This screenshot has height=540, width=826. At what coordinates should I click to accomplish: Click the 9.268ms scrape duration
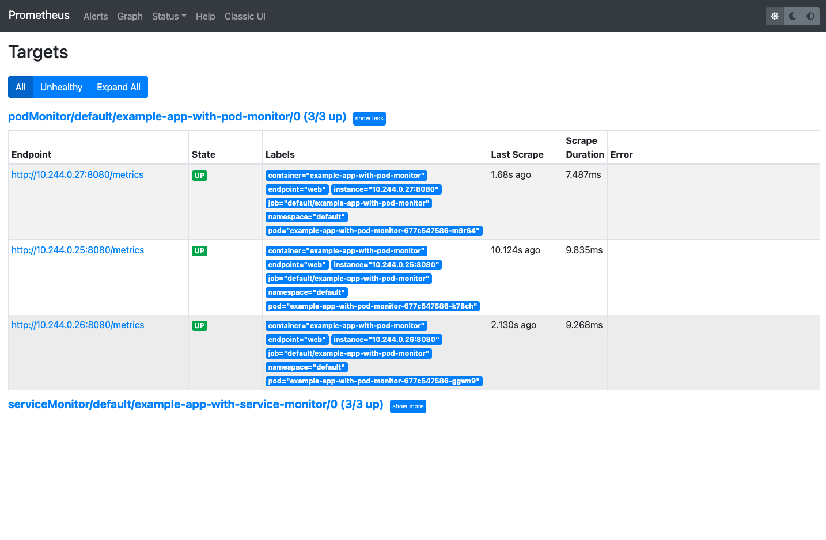(x=584, y=325)
